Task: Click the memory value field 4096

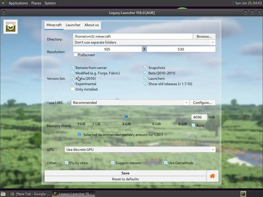Action: pos(199,117)
